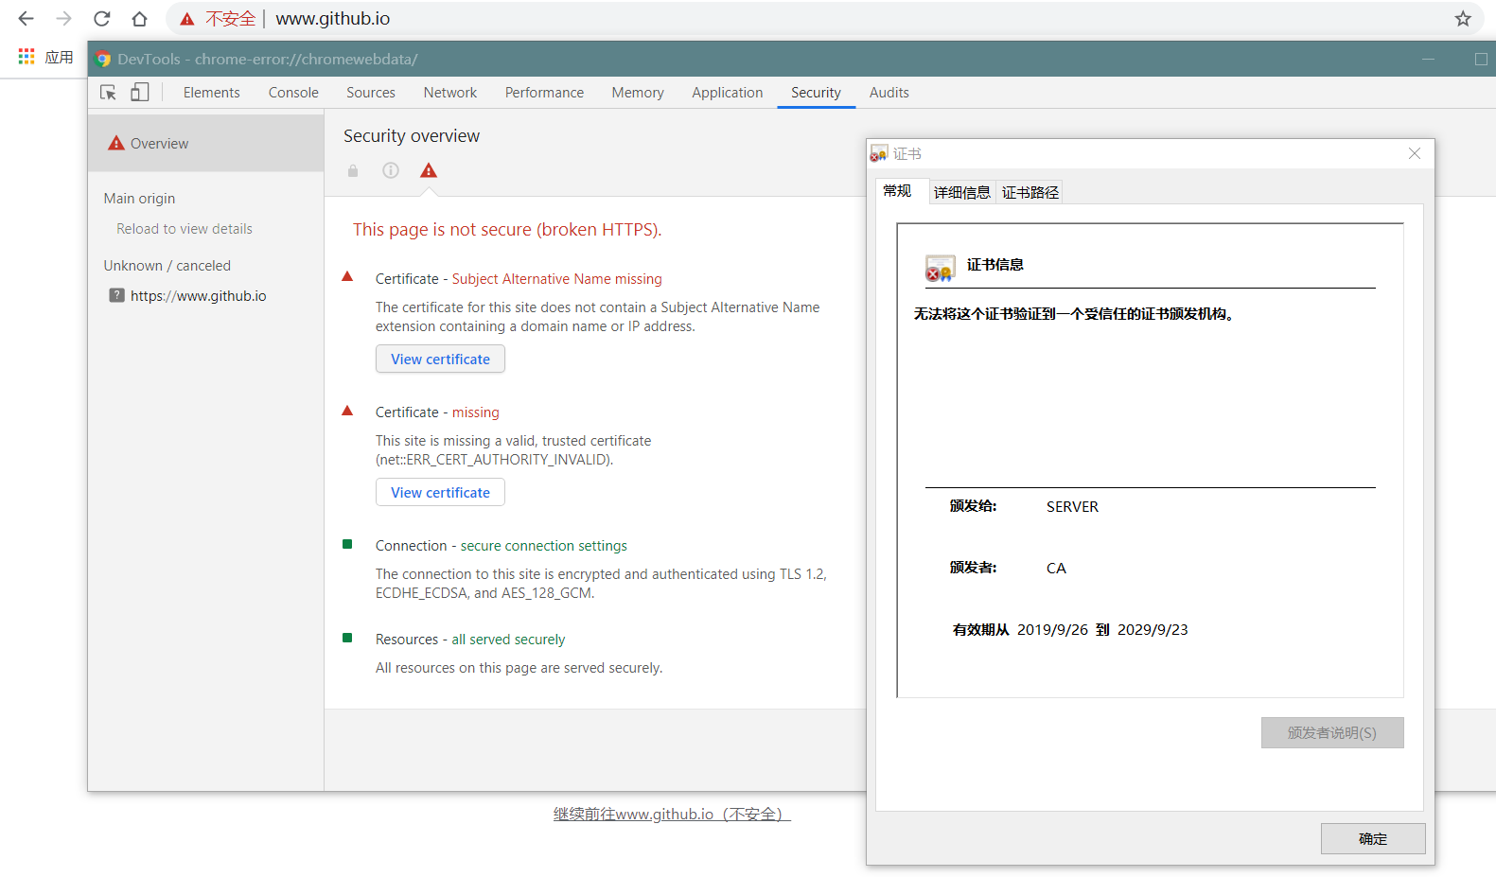Click the CA value beside 颁发者

(x=1056, y=569)
